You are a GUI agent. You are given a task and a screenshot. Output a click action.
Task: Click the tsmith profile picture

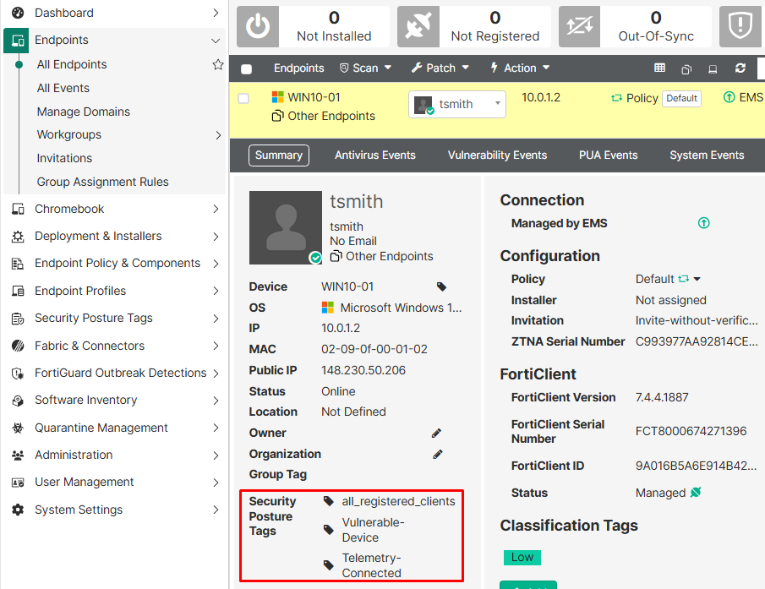[x=285, y=226]
